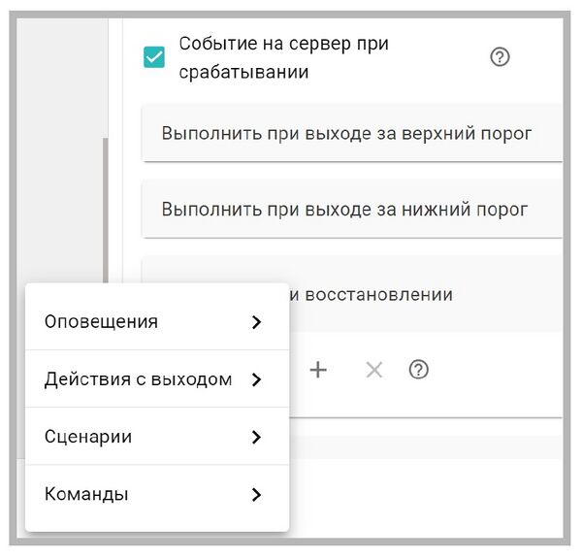Click the plus icon to add an action
The height and width of the screenshot is (559, 582).
click(x=318, y=370)
